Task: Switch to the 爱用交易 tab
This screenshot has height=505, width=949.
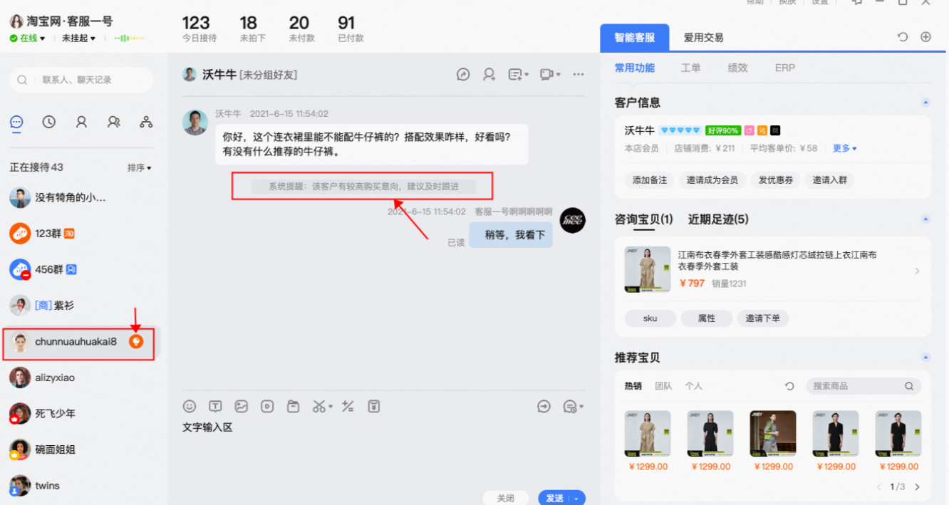Action: 703,37
